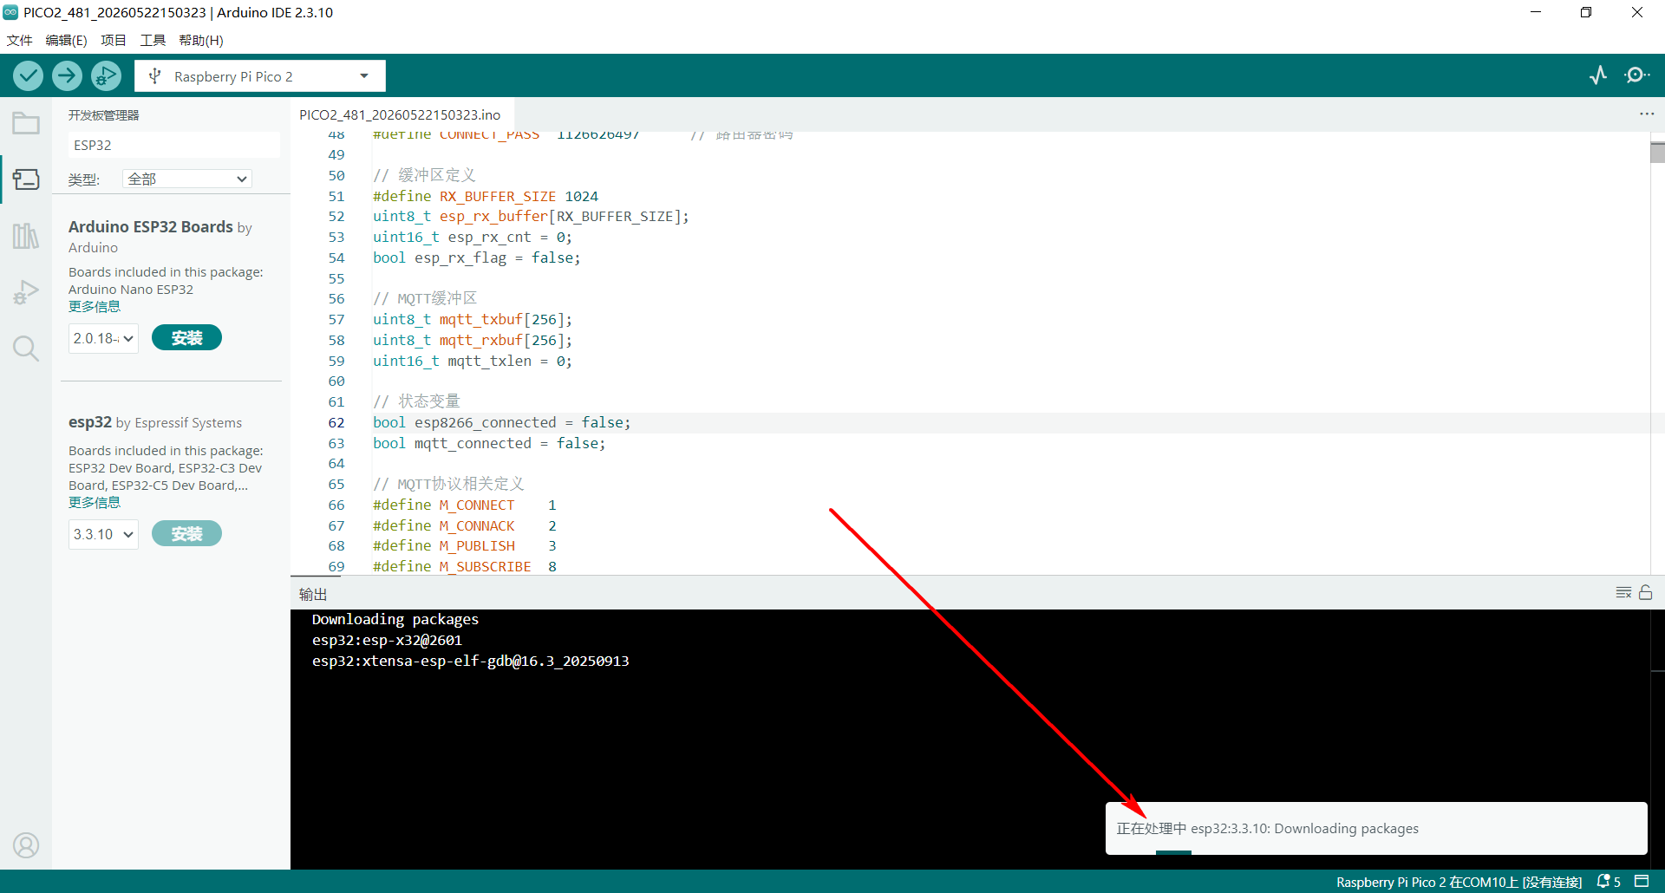Click the Verify sketch checkmark button

pos(29,76)
